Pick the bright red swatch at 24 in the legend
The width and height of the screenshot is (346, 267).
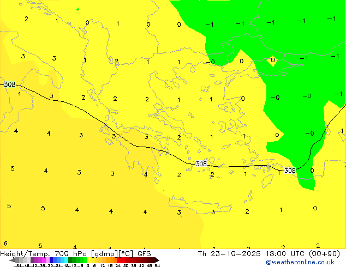[119, 260]
